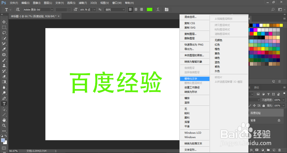The width and height of the screenshot is (287, 153).
Task: Open the font size dropdown
Action: point(94,9)
